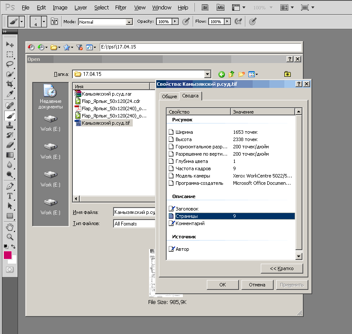Screen dimensions: 352x334
Task: Expand the Папка folder dropdown
Action: (207, 74)
